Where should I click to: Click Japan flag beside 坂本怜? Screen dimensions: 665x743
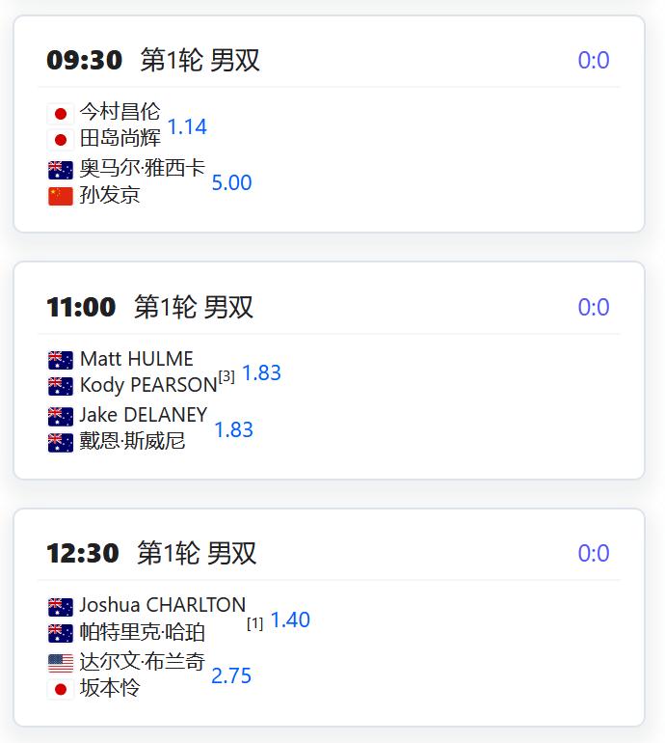click(x=61, y=690)
